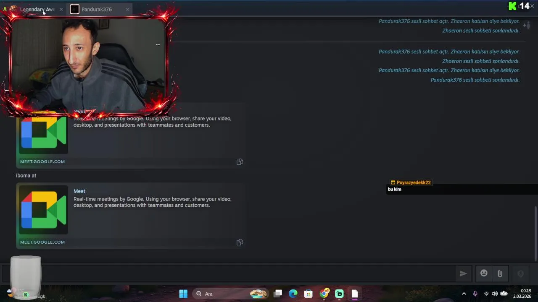The width and height of the screenshot is (538, 302).
Task: Click the Pandurak376 tab avatar icon
Action: coord(74,9)
